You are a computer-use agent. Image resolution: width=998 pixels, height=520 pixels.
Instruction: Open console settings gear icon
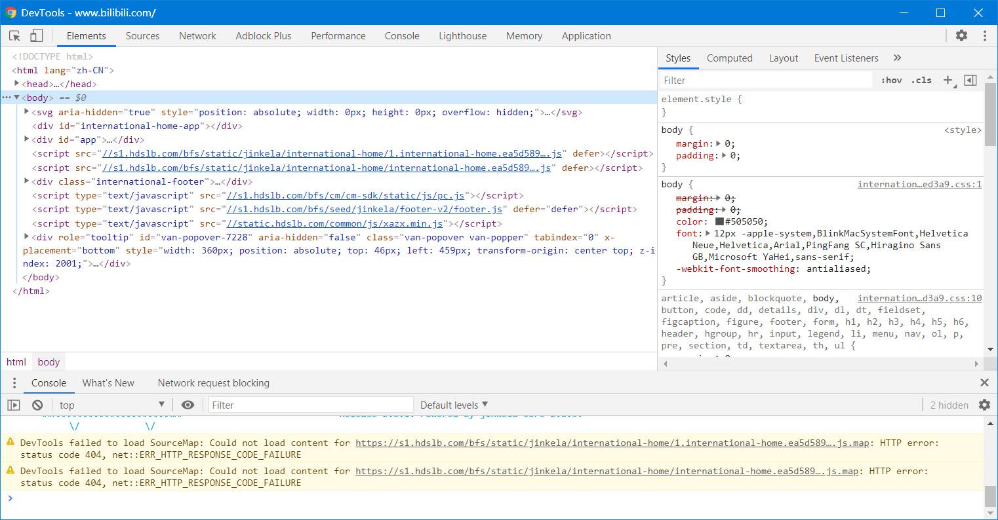tap(984, 405)
